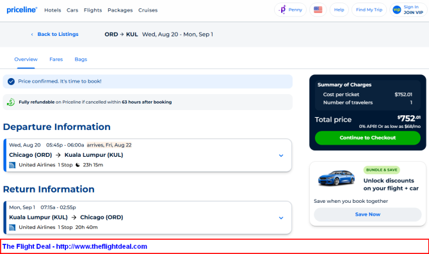Click the blue car bundle thumbnail
This screenshot has width=429, height=254.
point(336,178)
